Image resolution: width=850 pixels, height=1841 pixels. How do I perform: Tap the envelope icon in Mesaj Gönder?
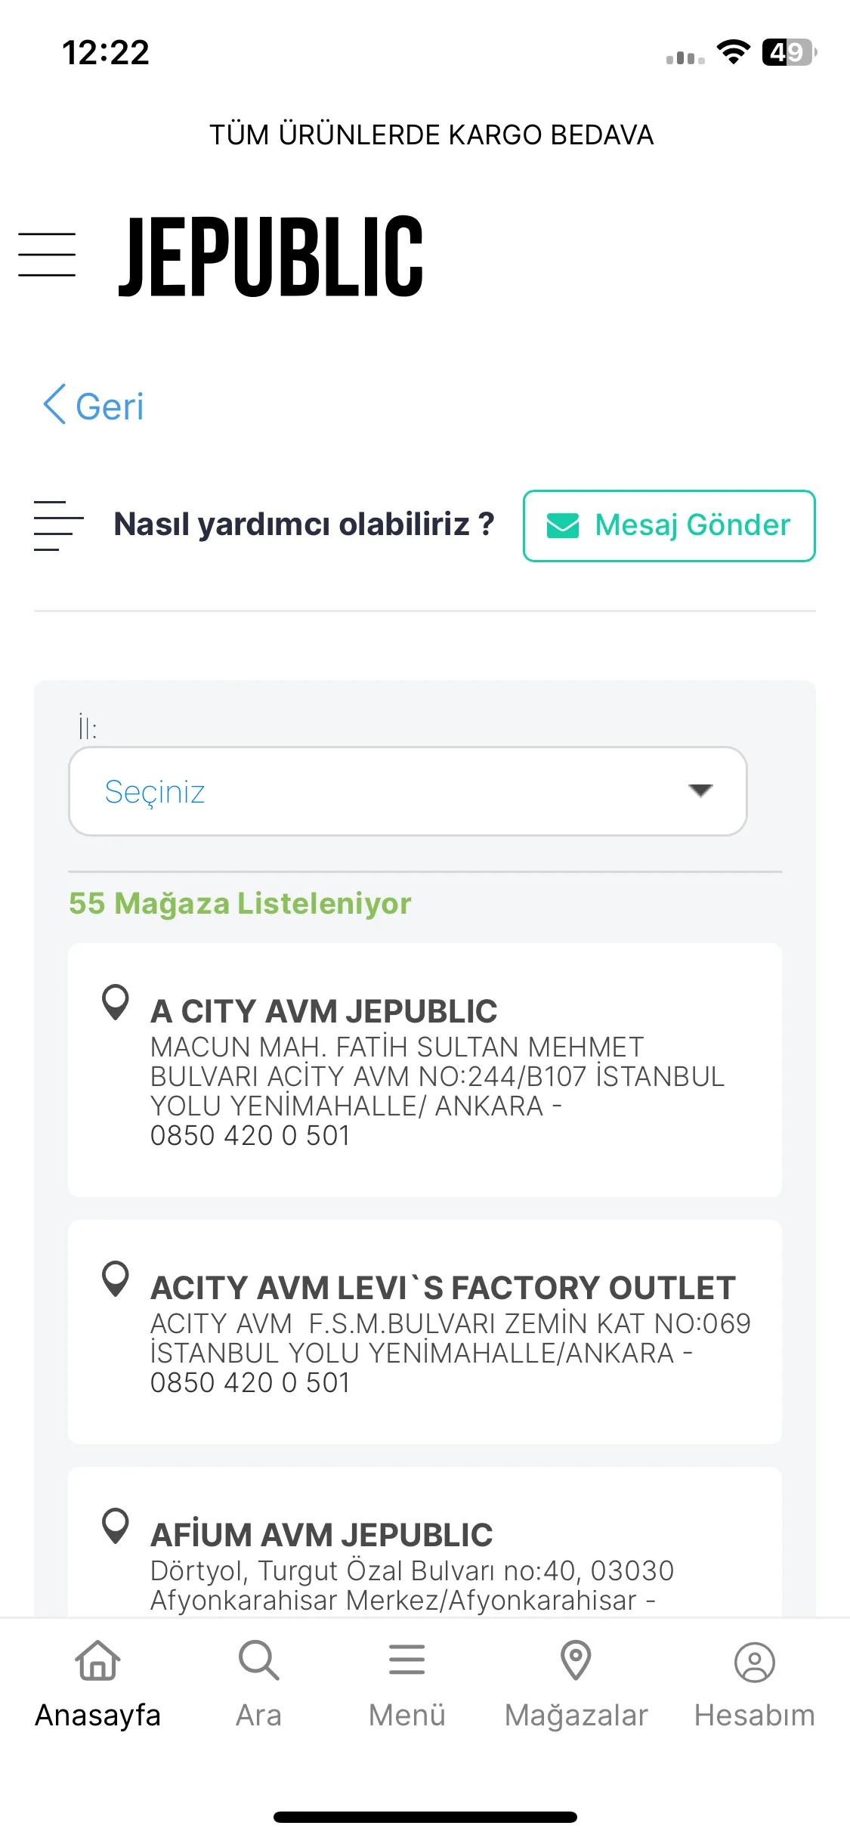(x=563, y=525)
